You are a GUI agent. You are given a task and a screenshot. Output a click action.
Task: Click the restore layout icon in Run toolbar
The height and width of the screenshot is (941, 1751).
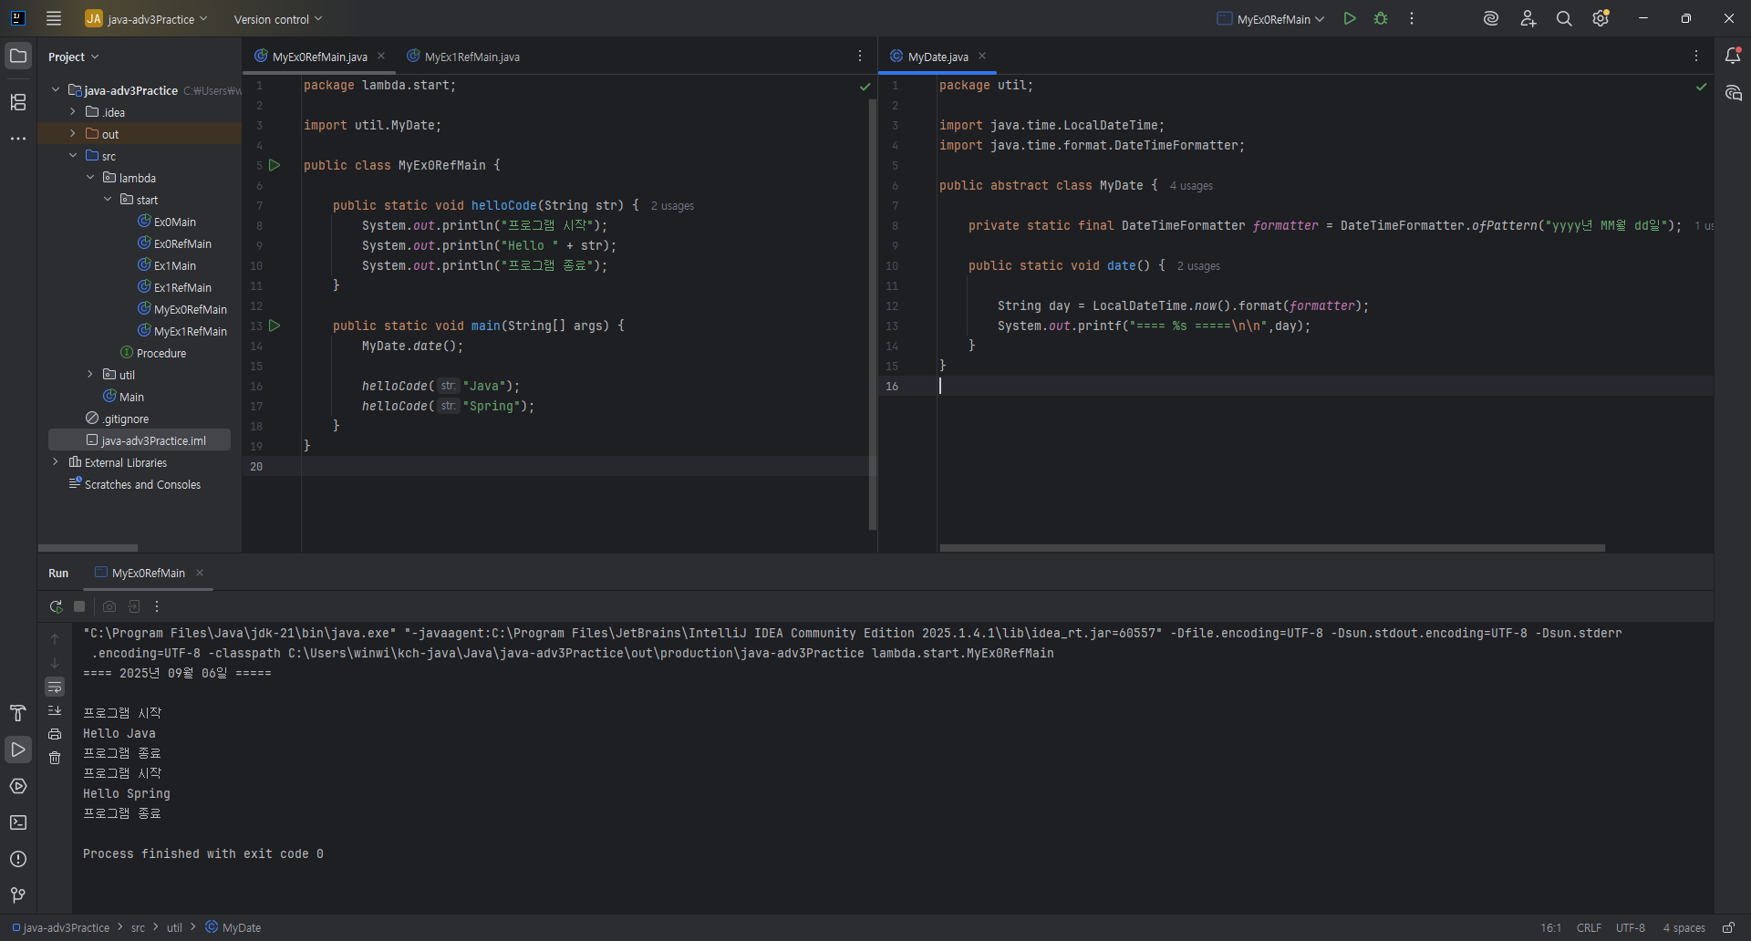click(x=133, y=606)
